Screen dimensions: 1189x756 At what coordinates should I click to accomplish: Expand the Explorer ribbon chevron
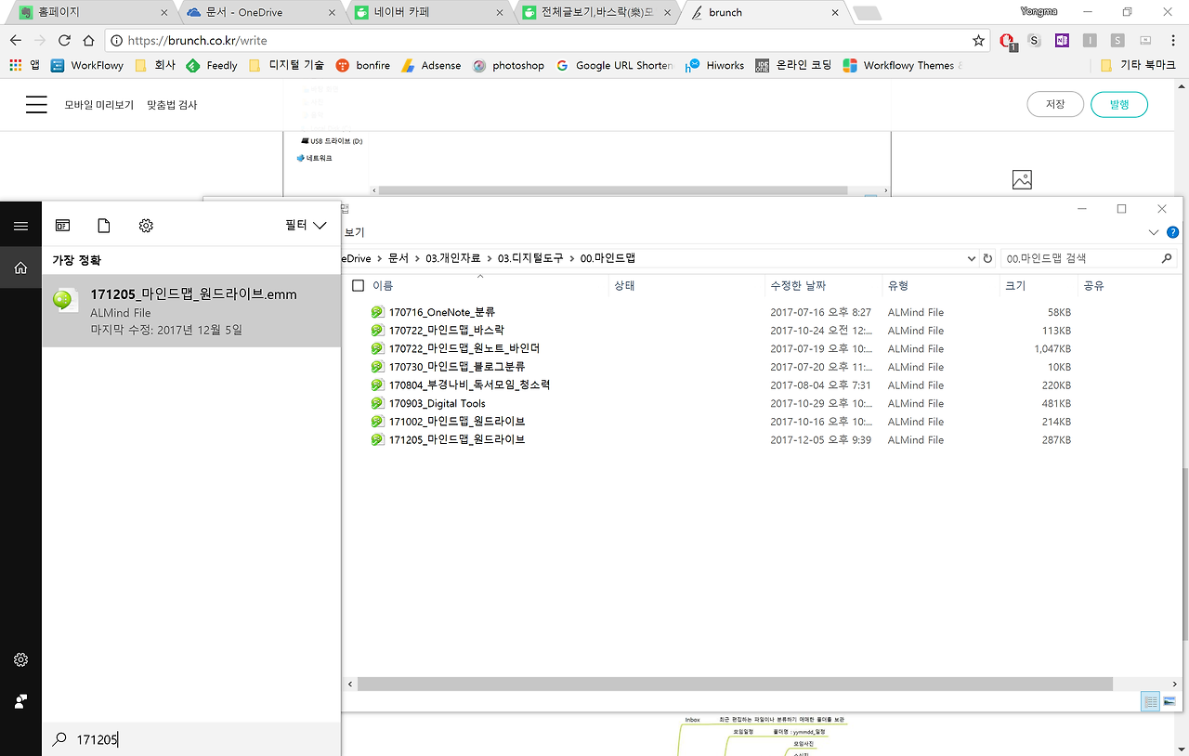point(1154,232)
